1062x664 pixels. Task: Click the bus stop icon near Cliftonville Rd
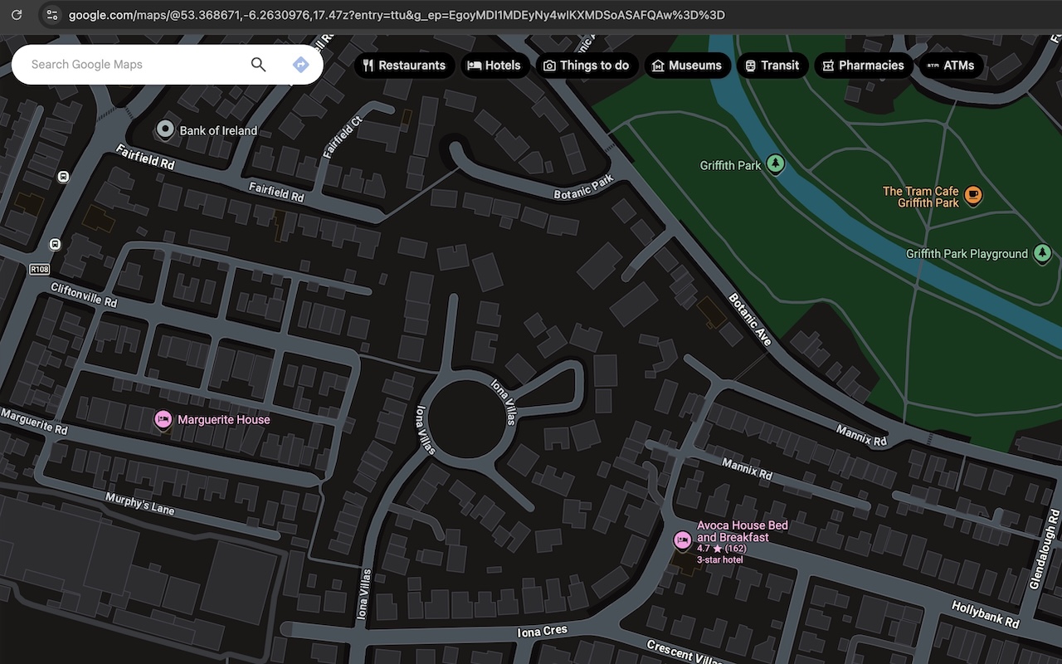(54, 244)
